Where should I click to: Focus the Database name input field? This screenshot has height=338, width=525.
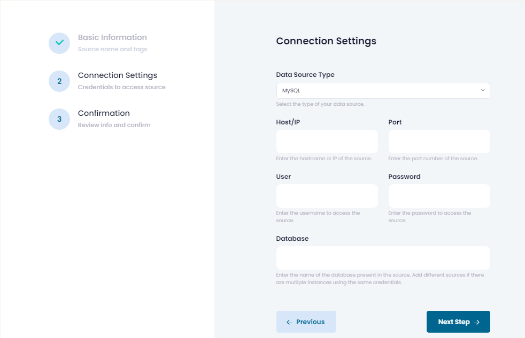click(x=383, y=258)
